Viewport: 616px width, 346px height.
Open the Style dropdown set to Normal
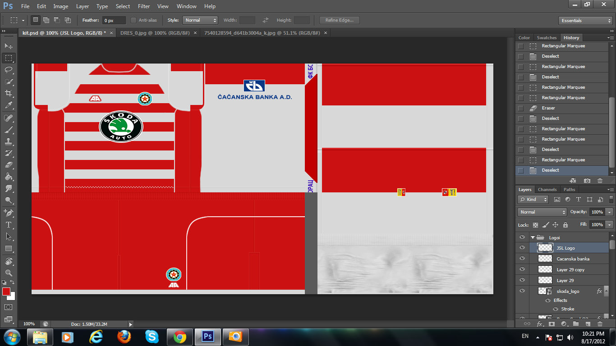(x=200, y=20)
